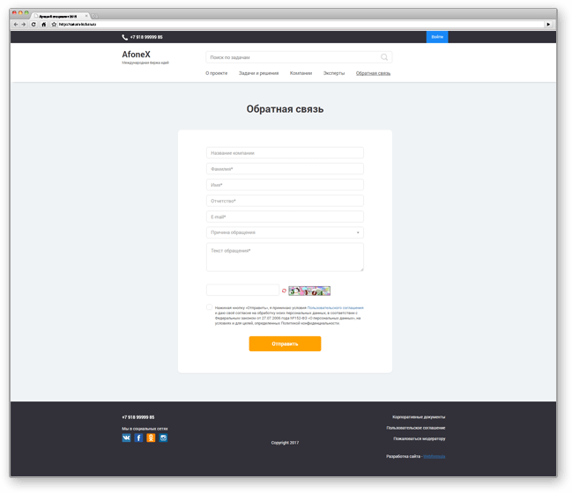Click the Обратная связь page heading

coord(285,109)
